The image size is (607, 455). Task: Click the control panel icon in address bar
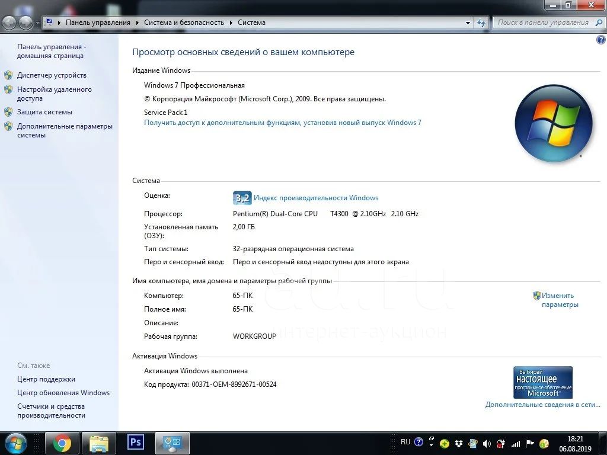[x=49, y=22]
